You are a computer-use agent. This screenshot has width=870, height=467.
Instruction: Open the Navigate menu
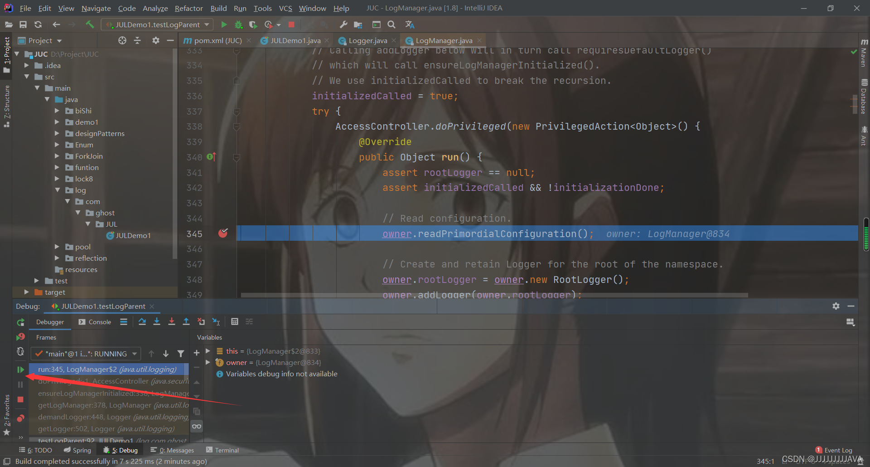(x=96, y=8)
